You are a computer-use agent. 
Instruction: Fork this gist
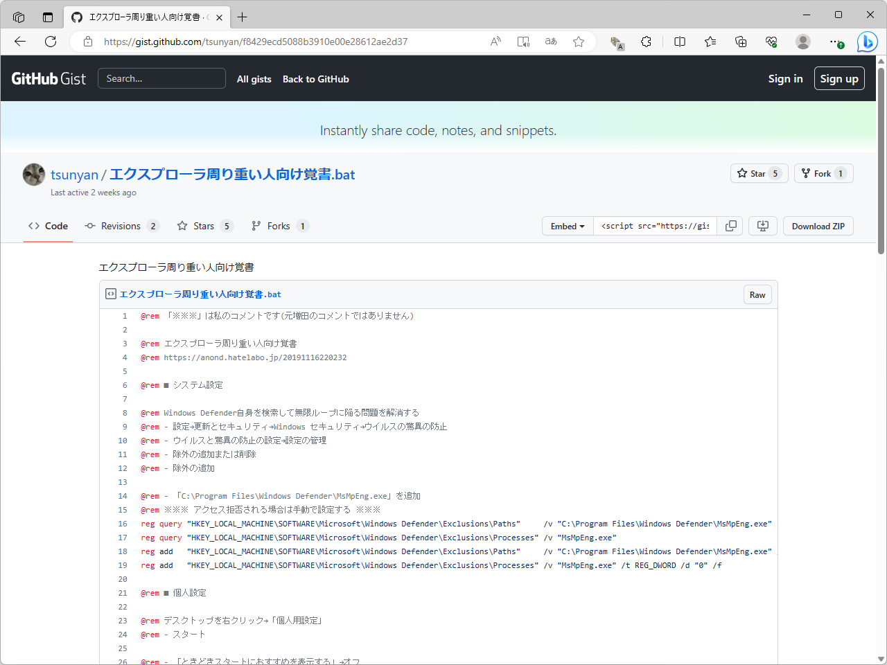818,173
